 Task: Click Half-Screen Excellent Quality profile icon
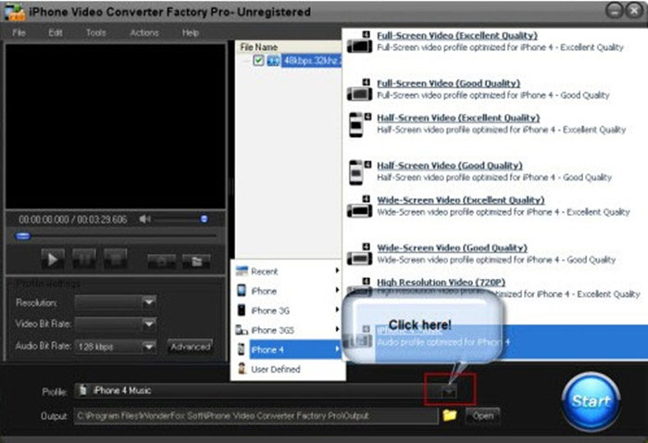coord(359,124)
